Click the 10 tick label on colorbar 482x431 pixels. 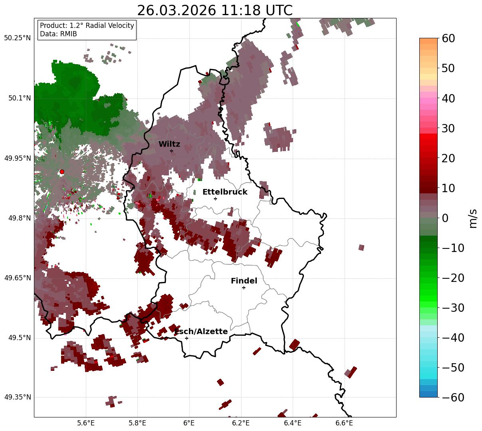pos(449,188)
